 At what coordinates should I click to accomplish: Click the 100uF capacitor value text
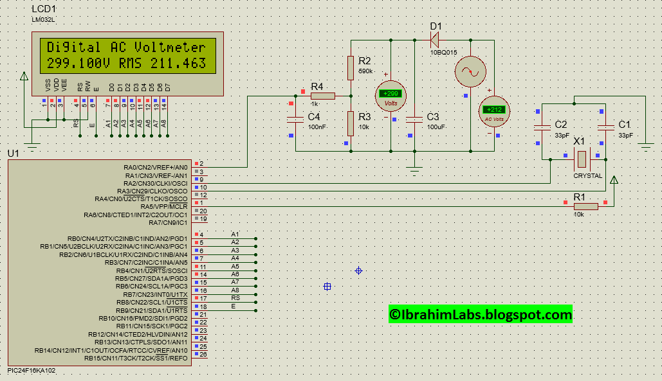coord(436,127)
